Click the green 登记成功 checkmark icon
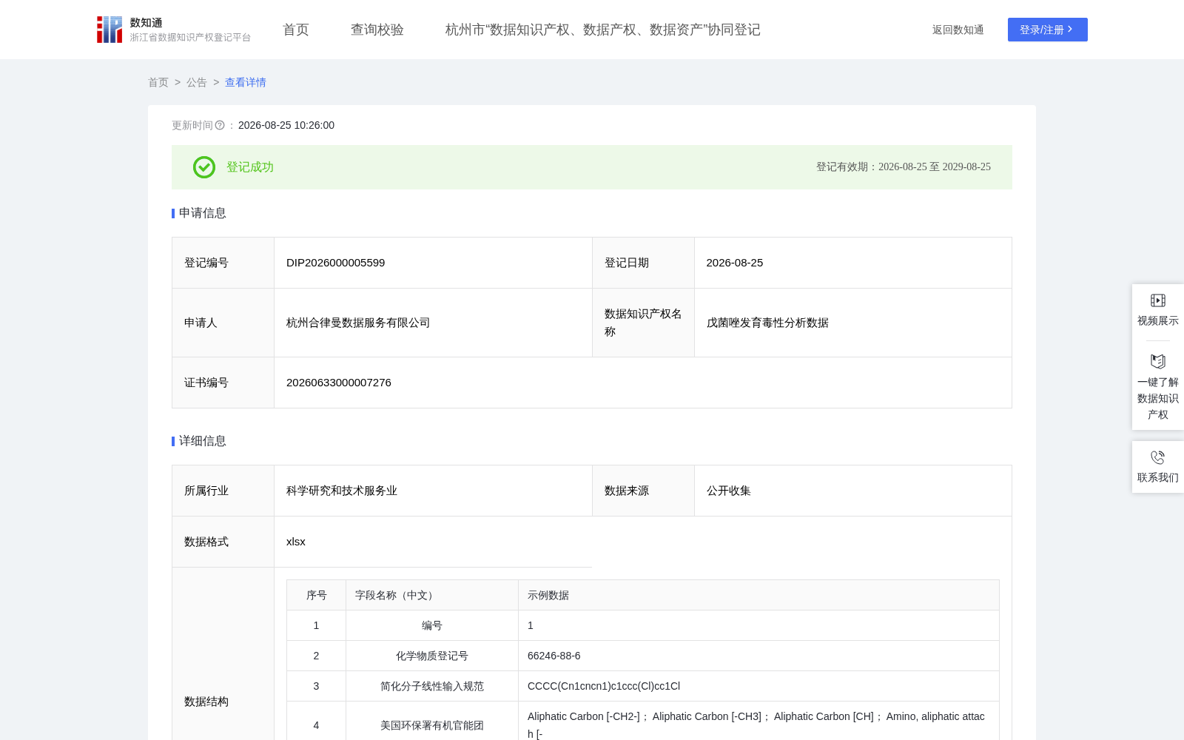Image resolution: width=1184 pixels, height=740 pixels. point(204,167)
